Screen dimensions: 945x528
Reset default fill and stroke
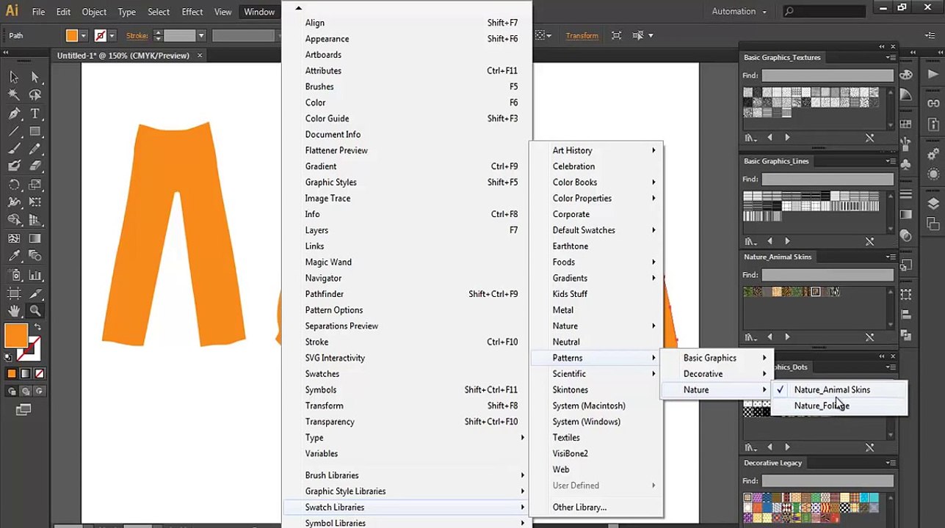(x=8, y=357)
